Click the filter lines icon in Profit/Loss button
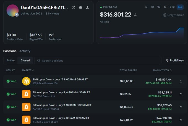The width and height of the screenshot is (188, 126). (167, 61)
